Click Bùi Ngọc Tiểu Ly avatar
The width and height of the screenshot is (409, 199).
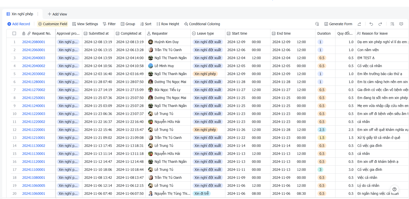[151, 90]
